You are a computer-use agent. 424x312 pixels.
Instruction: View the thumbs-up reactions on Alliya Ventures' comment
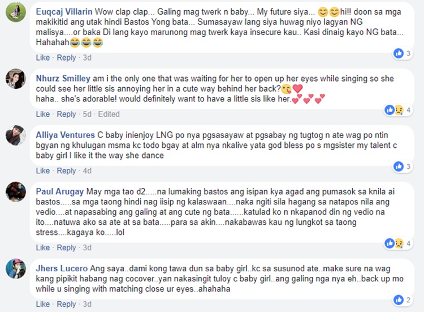tap(403, 166)
